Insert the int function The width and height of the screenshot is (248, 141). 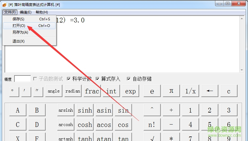[111, 91]
